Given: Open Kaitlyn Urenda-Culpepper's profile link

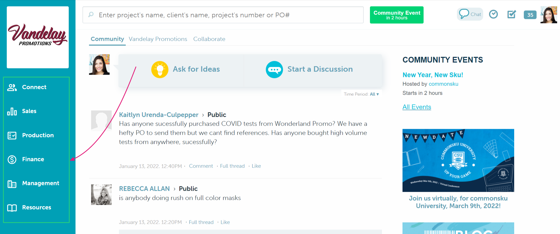Looking at the screenshot, I should [159, 115].
